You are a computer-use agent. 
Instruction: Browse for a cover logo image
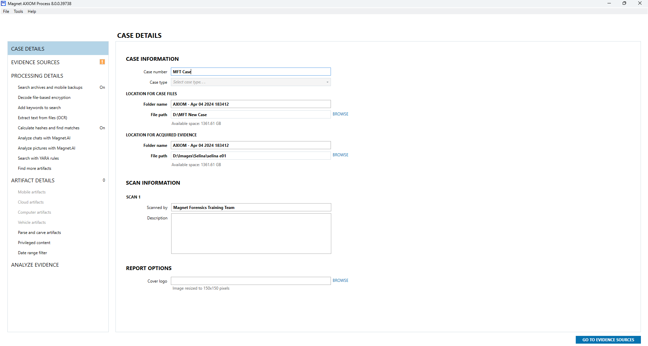tap(340, 281)
